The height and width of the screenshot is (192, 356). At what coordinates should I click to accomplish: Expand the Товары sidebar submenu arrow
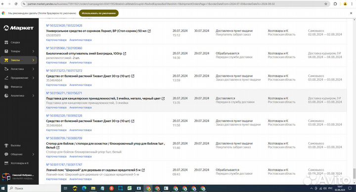click(34, 51)
